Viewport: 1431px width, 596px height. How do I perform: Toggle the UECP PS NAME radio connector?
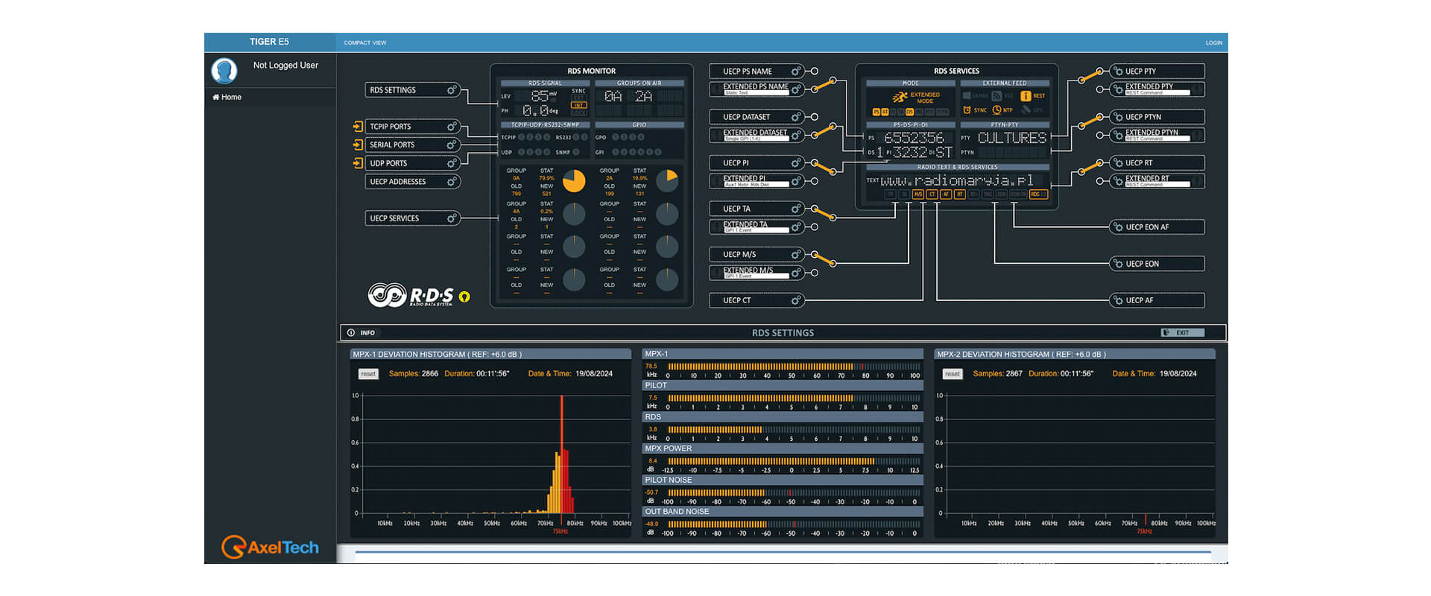[814, 72]
